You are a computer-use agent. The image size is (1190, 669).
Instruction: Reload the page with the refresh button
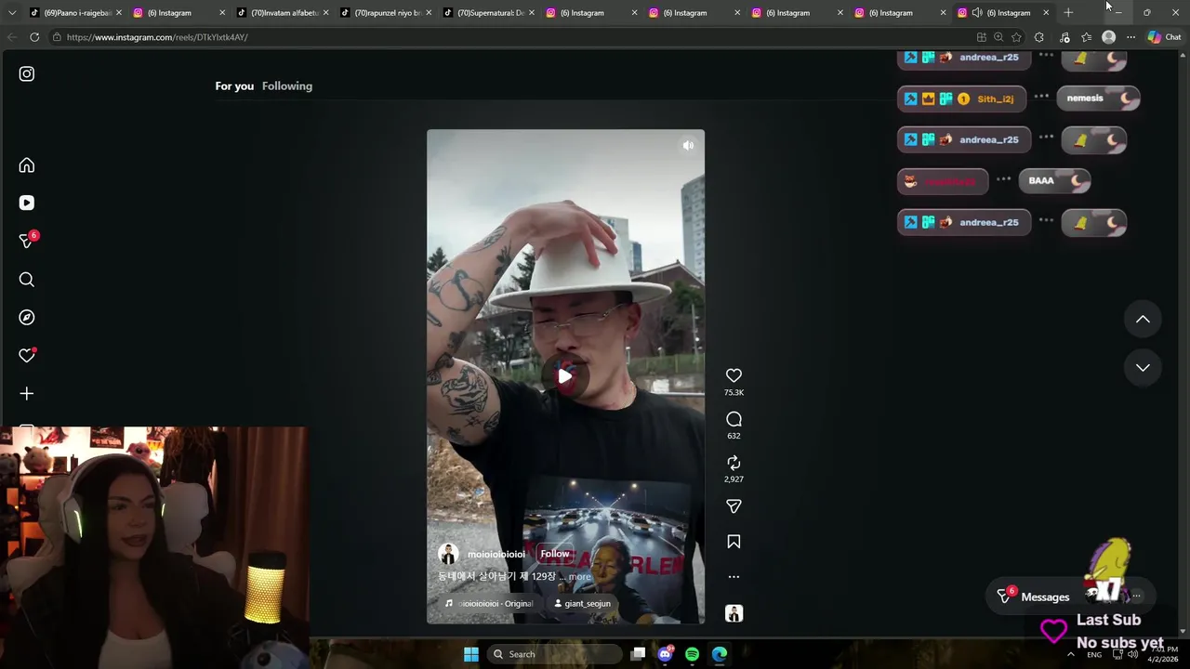click(34, 37)
